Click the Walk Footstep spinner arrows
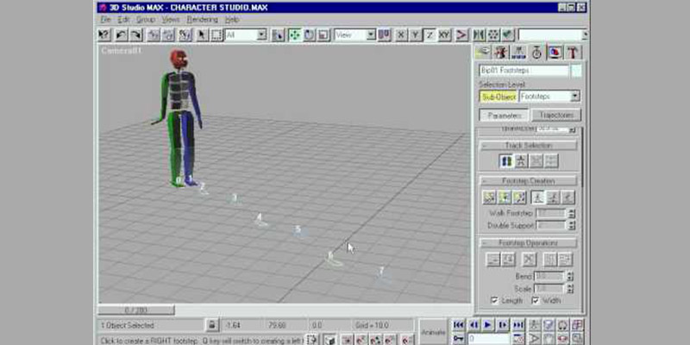 [572, 213]
